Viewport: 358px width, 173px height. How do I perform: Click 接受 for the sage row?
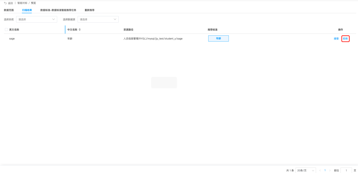coord(336,38)
